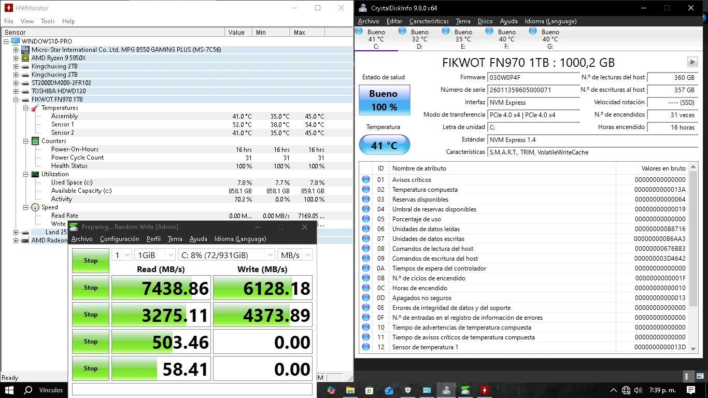Click the graphics card icon beside AMD Radeon

pyautogui.click(x=25, y=240)
